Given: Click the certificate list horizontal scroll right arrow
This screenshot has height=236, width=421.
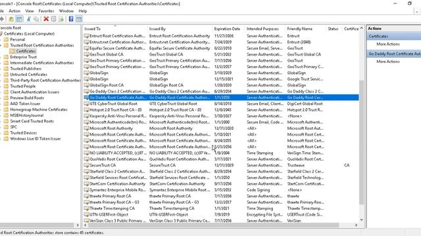Looking at the screenshot, I should [356, 226].
